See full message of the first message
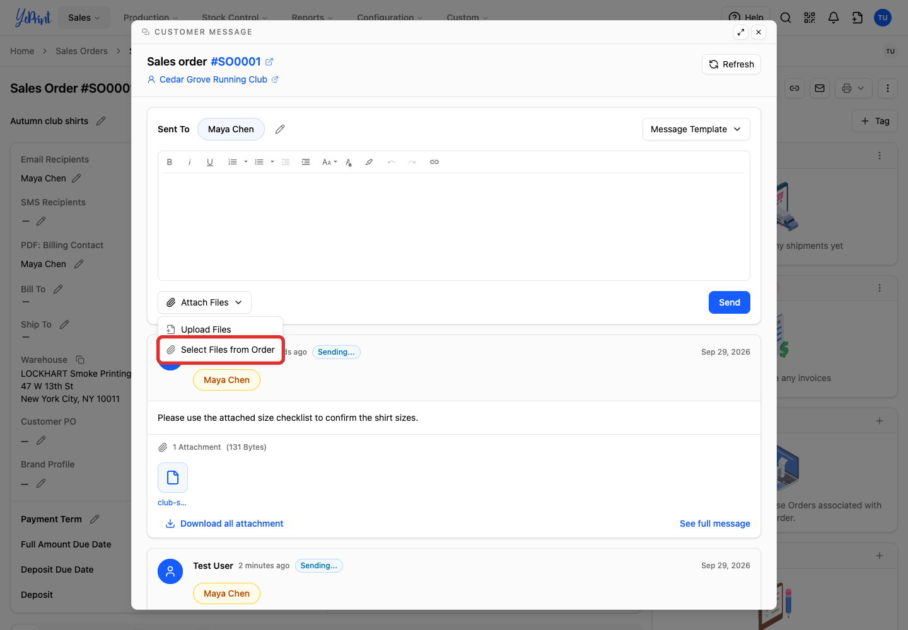The height and width of the screenshot is (630, 908). pos(715,524)
